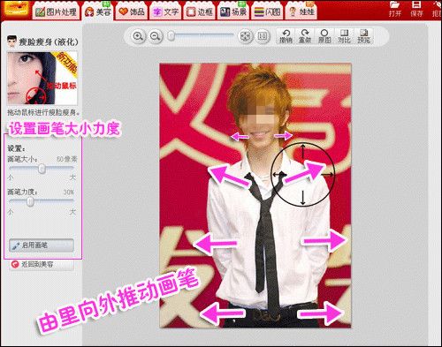Viewport: 442px width, 347px height.
Task: Click the actual size 1:1 icon
Action: [x=263, y=36]
